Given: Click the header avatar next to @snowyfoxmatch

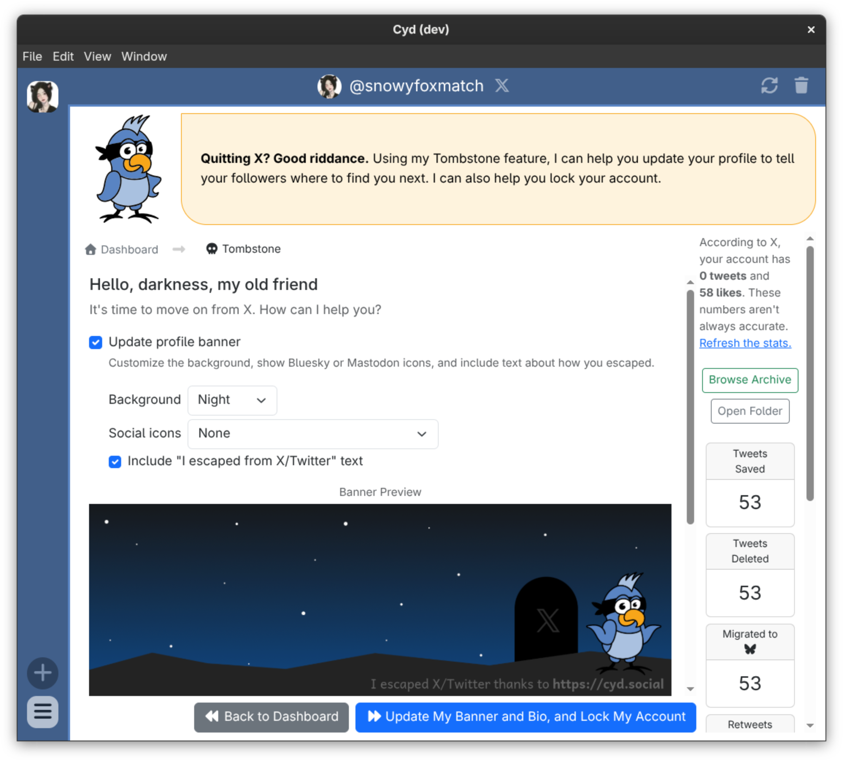Looking at the screenshot, I should tap(329, 86).
